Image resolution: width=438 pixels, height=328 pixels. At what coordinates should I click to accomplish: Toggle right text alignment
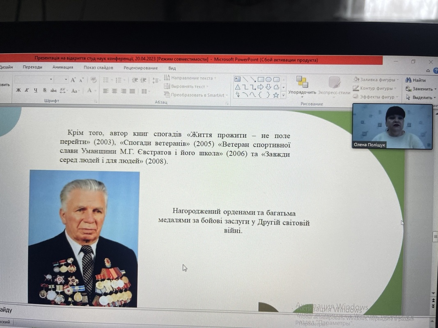pyautogui.click(x=124, y=91)
